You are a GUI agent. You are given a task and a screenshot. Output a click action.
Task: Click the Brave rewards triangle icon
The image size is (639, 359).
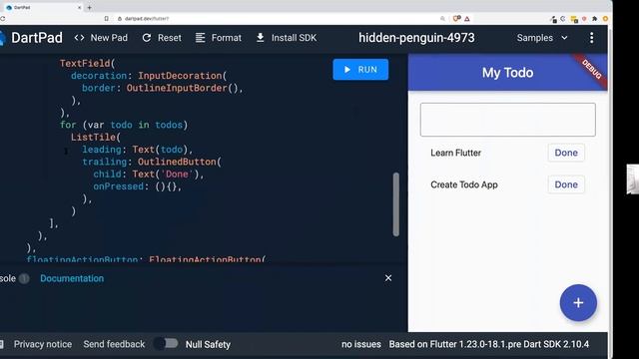(x=467, y=18)
